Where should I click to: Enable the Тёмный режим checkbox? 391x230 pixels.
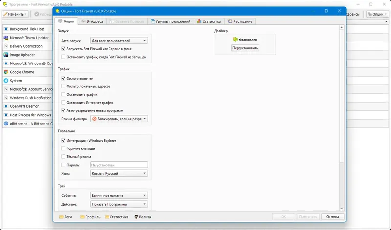[x=64, y=156]
